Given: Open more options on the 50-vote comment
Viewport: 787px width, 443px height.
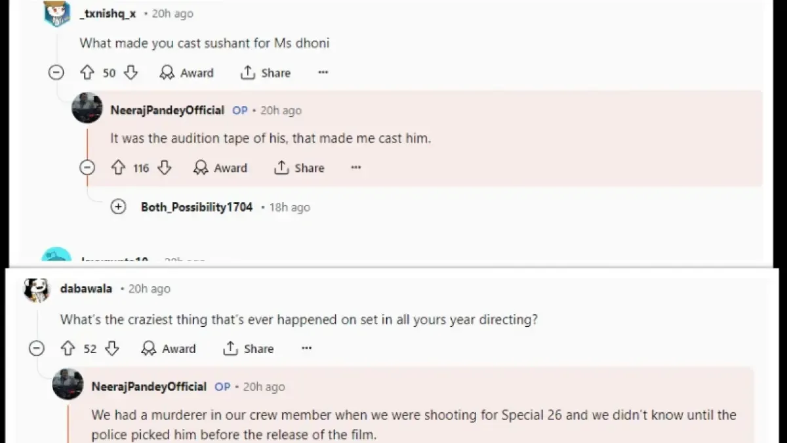Looking at the screenshot, I should (323, 72).
